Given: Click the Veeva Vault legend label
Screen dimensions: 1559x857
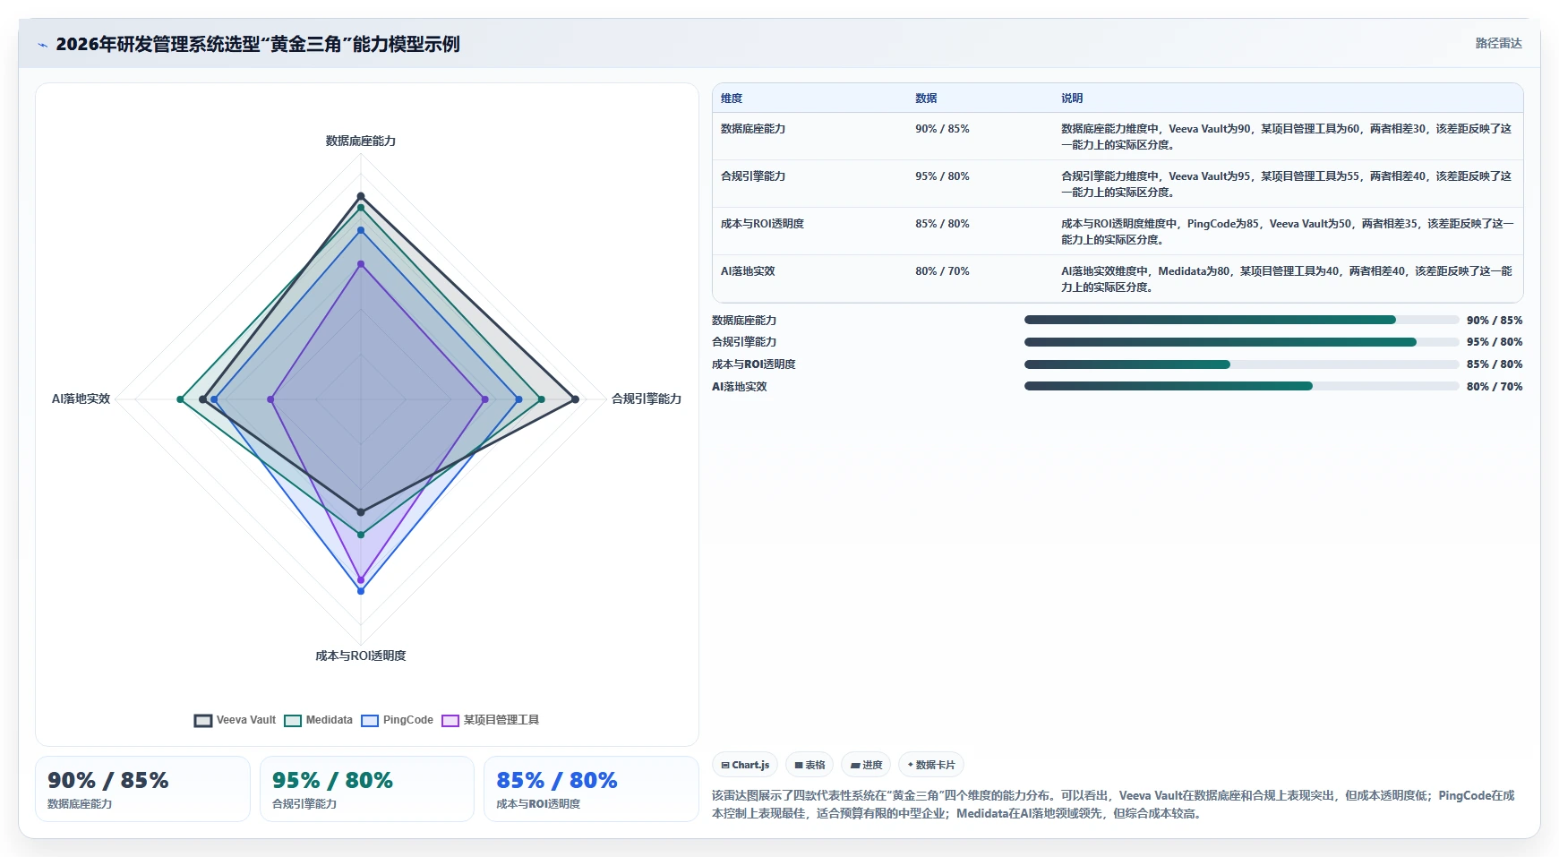Looking at the screenshot, I should pos(246,720).
